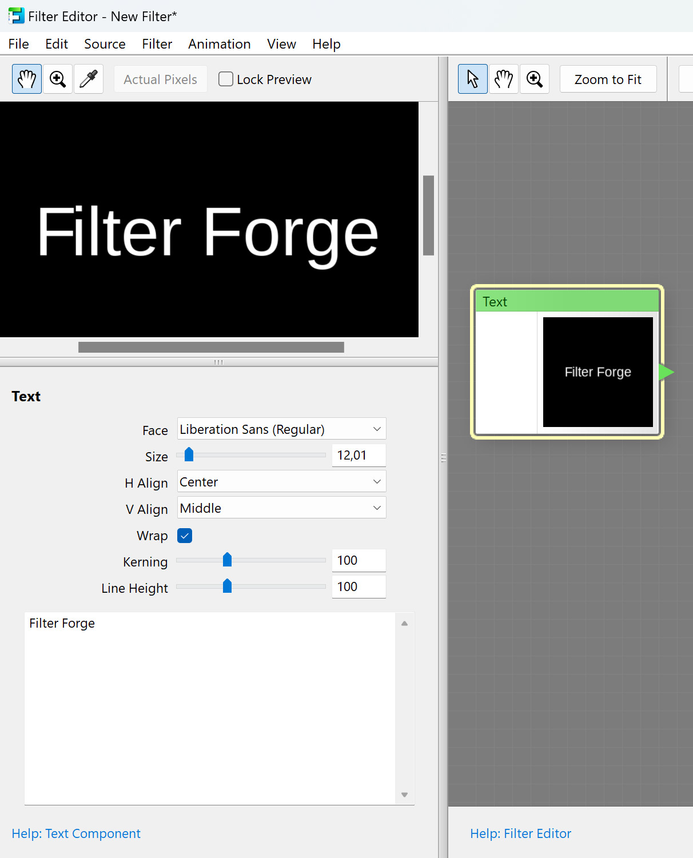
Task: Uncheck the Wrap checkbox
Action: (185, 536)
